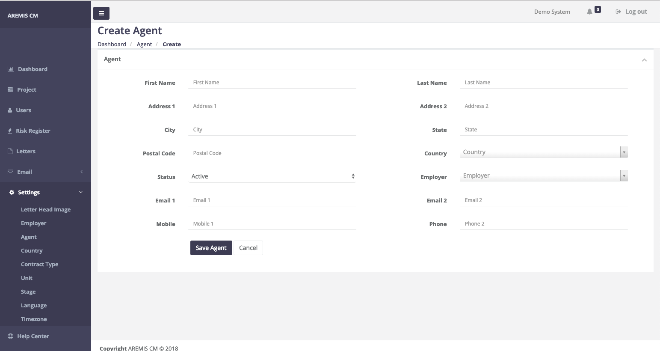Click the Log out icon
Screen dimensions: 660x351
click(x=618, y=12)
